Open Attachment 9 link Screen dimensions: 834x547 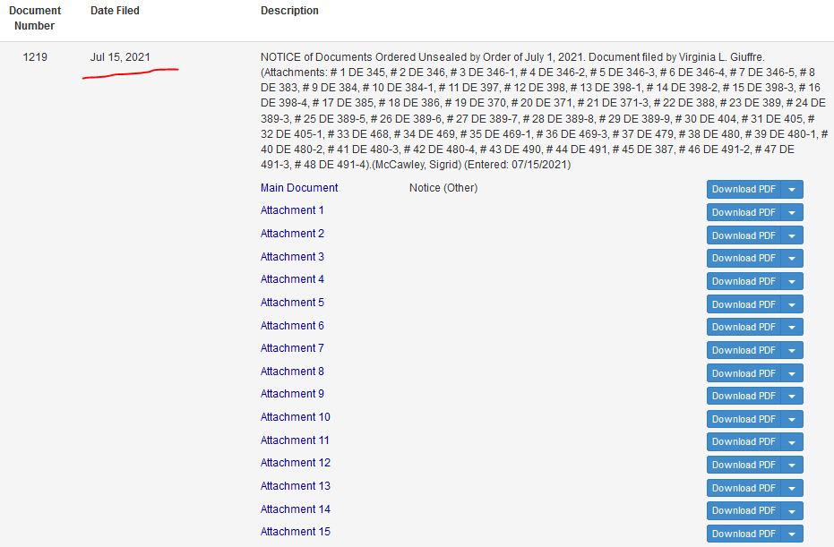(292, 394)
